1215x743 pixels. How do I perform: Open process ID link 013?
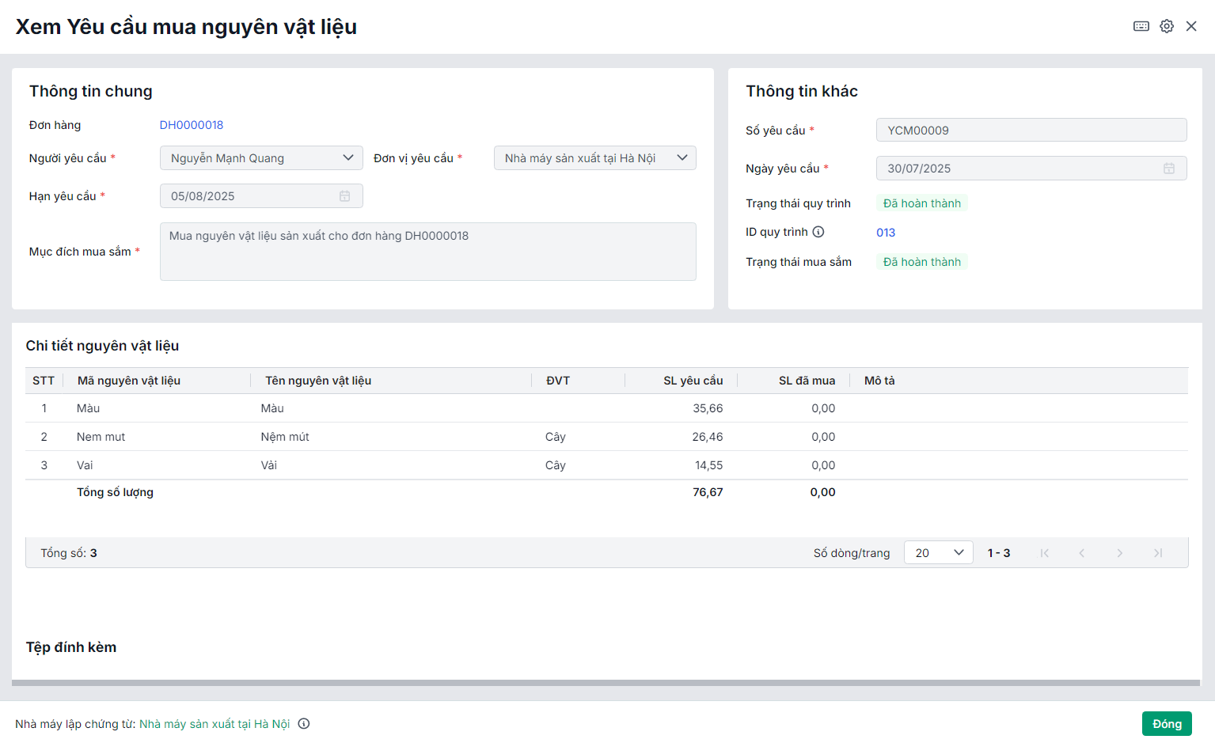point(886,233)
